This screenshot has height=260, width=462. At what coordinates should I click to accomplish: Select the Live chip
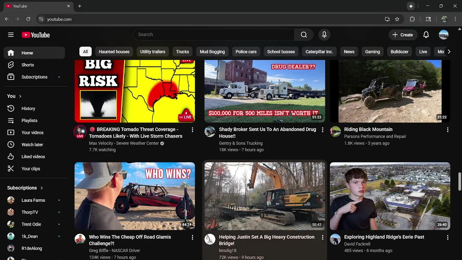[x=423, y=52]
